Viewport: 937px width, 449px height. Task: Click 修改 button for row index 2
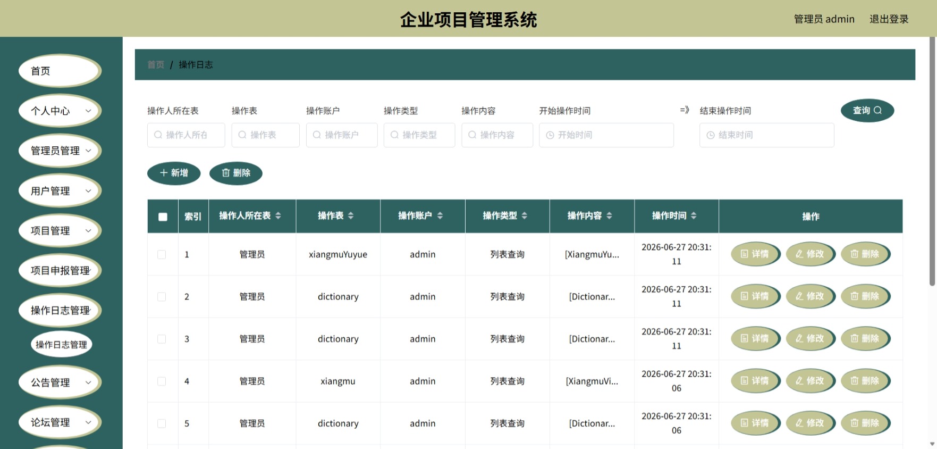[x=811, y=296]
